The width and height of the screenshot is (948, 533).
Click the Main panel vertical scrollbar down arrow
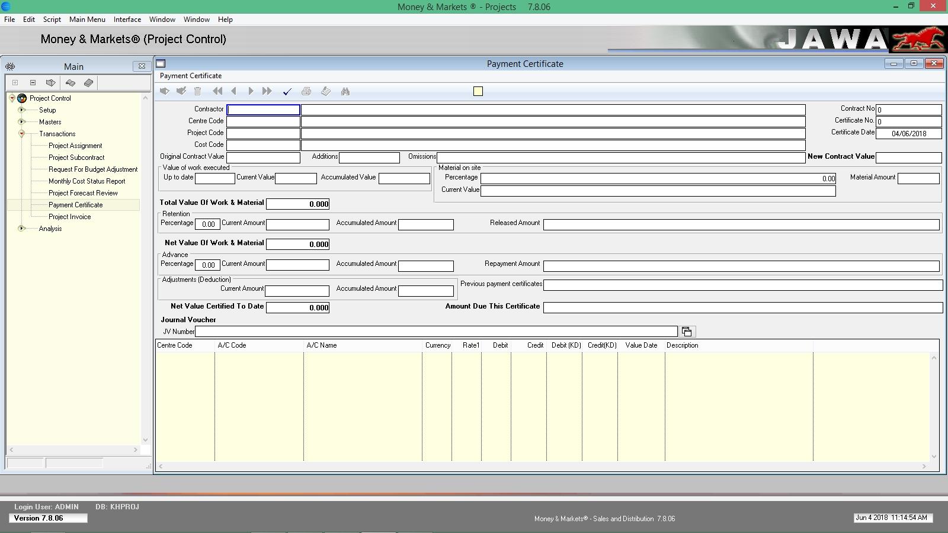click(x=145, y=440)
